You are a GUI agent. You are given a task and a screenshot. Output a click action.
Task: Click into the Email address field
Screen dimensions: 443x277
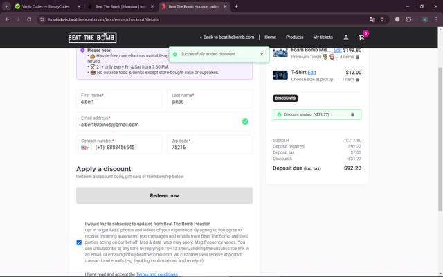tap(164, 122)
